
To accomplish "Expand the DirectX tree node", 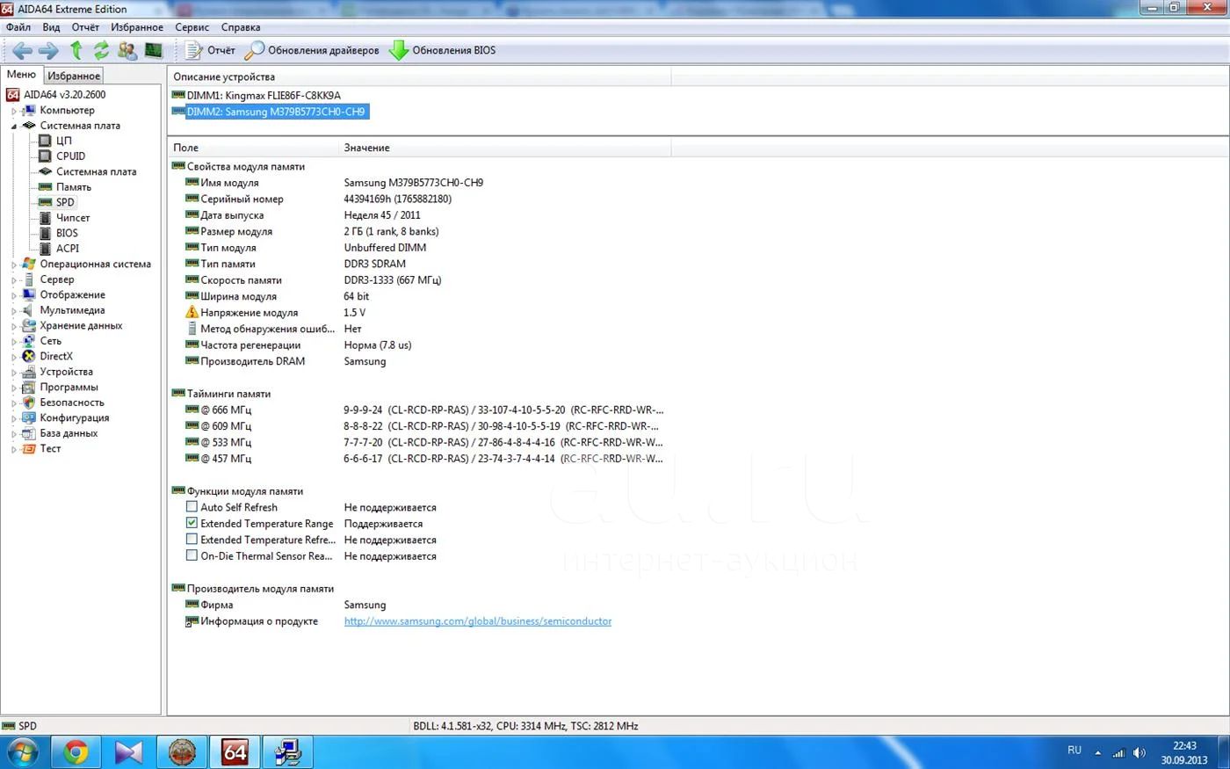I will 13,358.
